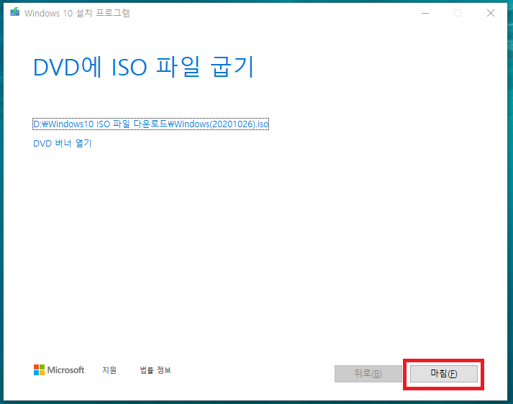The height and width of the screenshot is (404, 513).
Task: Close the Windows 10 setup window
Action: pyautogui.click(x=491, y=13)
